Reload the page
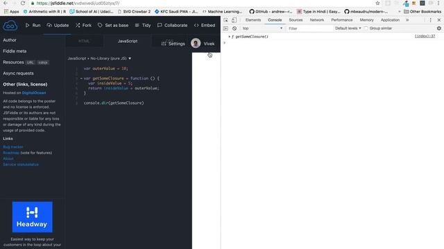This screenshot has width=444, height=249. [x=23, y=3]
